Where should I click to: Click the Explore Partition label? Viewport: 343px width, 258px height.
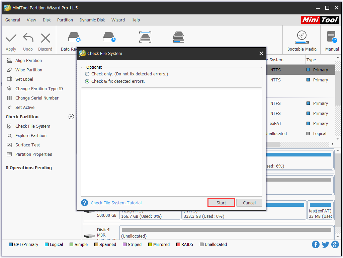31,136
